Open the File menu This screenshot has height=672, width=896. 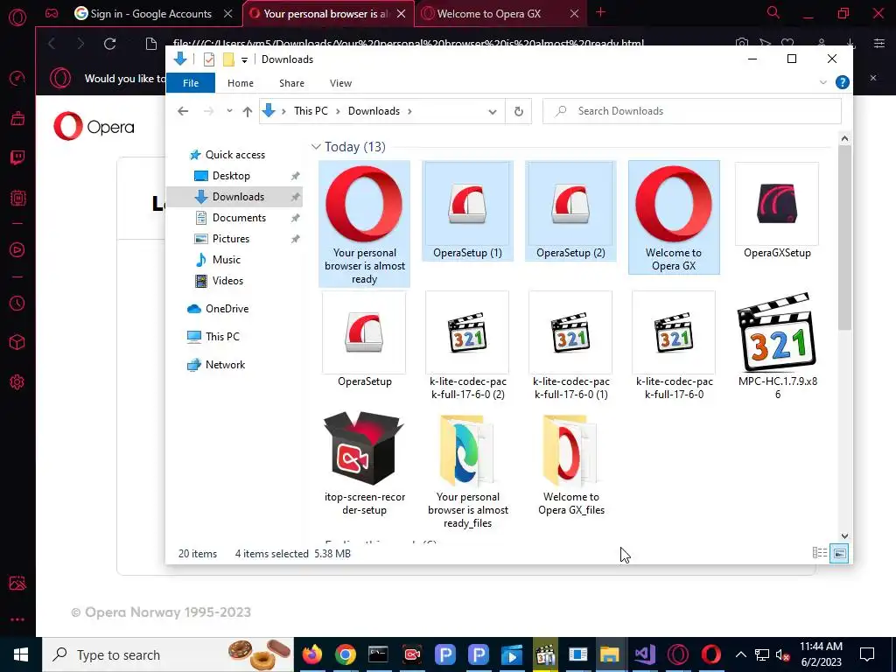(190, 83)
